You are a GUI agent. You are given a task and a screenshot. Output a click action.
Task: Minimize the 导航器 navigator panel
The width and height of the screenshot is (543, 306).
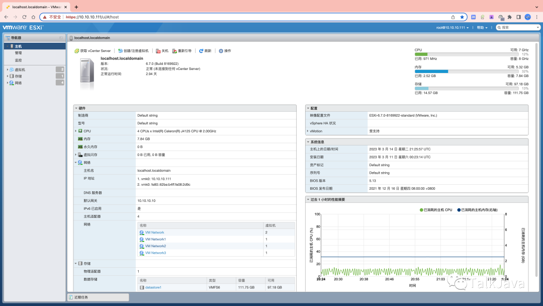coord(61,38)
